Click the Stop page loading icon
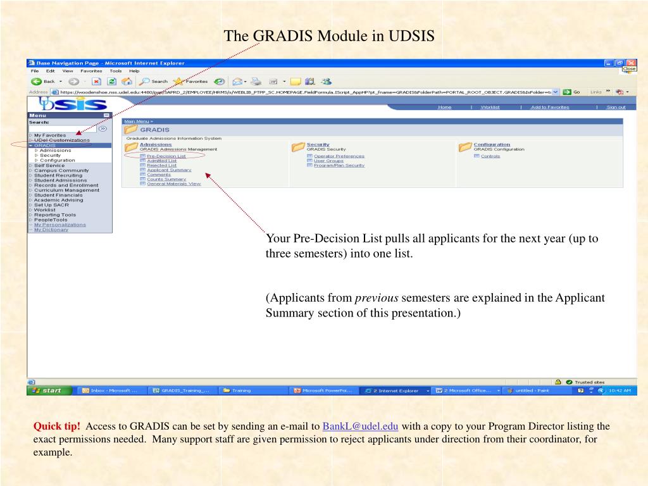The width and height of the screenshot is (648, 486). pos(96,82)
